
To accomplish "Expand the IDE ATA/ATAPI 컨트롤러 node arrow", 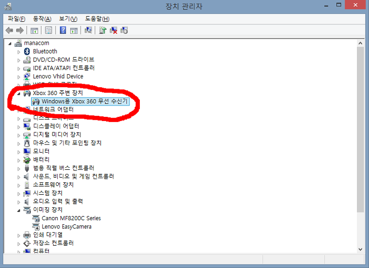I will (19, 69).
